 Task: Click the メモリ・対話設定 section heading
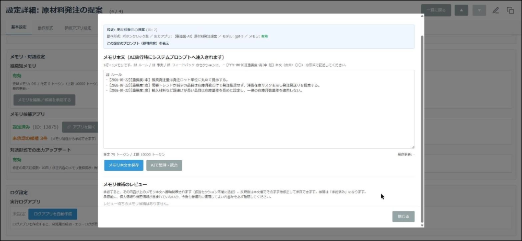tap(28, 57)
